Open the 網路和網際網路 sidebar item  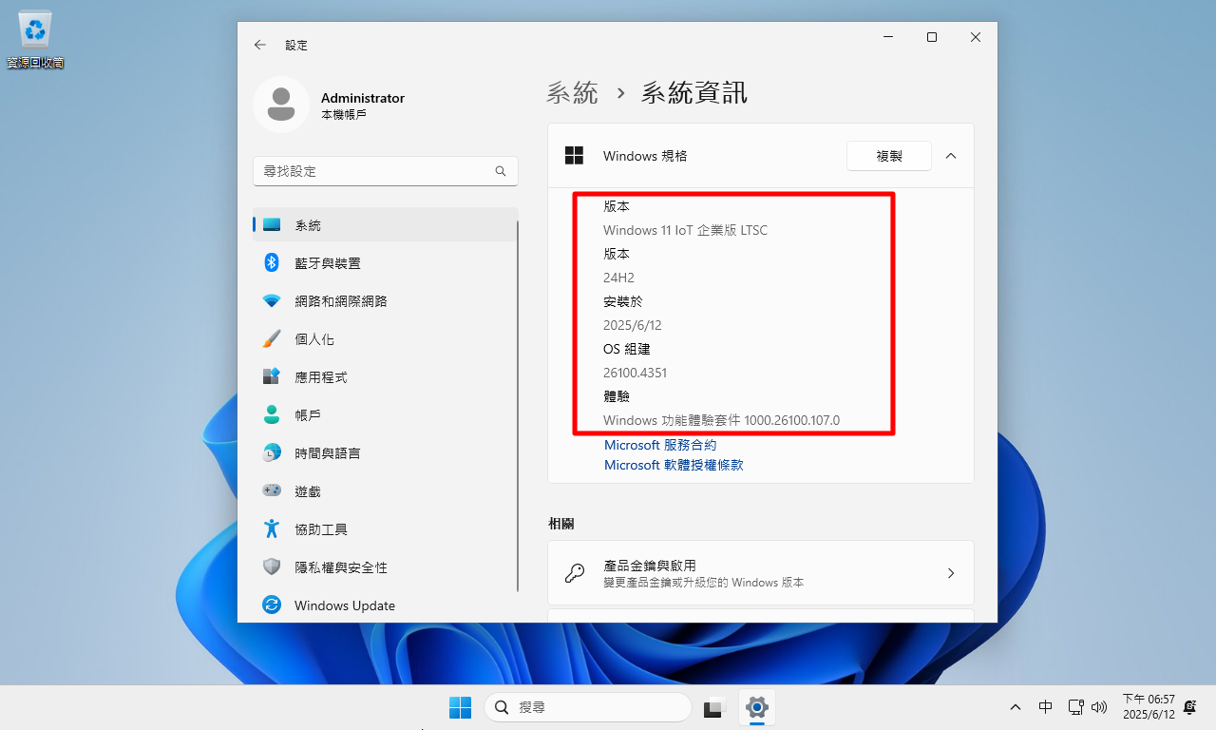[386, 301]
